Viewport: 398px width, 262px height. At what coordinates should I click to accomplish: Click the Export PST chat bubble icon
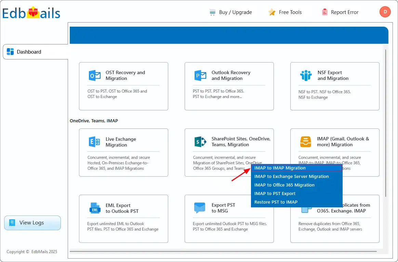[199, 208]
